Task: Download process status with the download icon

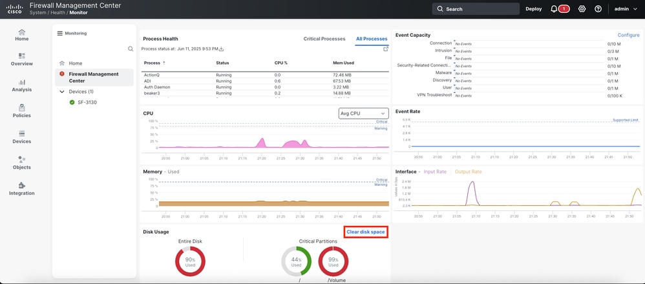Action: (x=221, y=49)
